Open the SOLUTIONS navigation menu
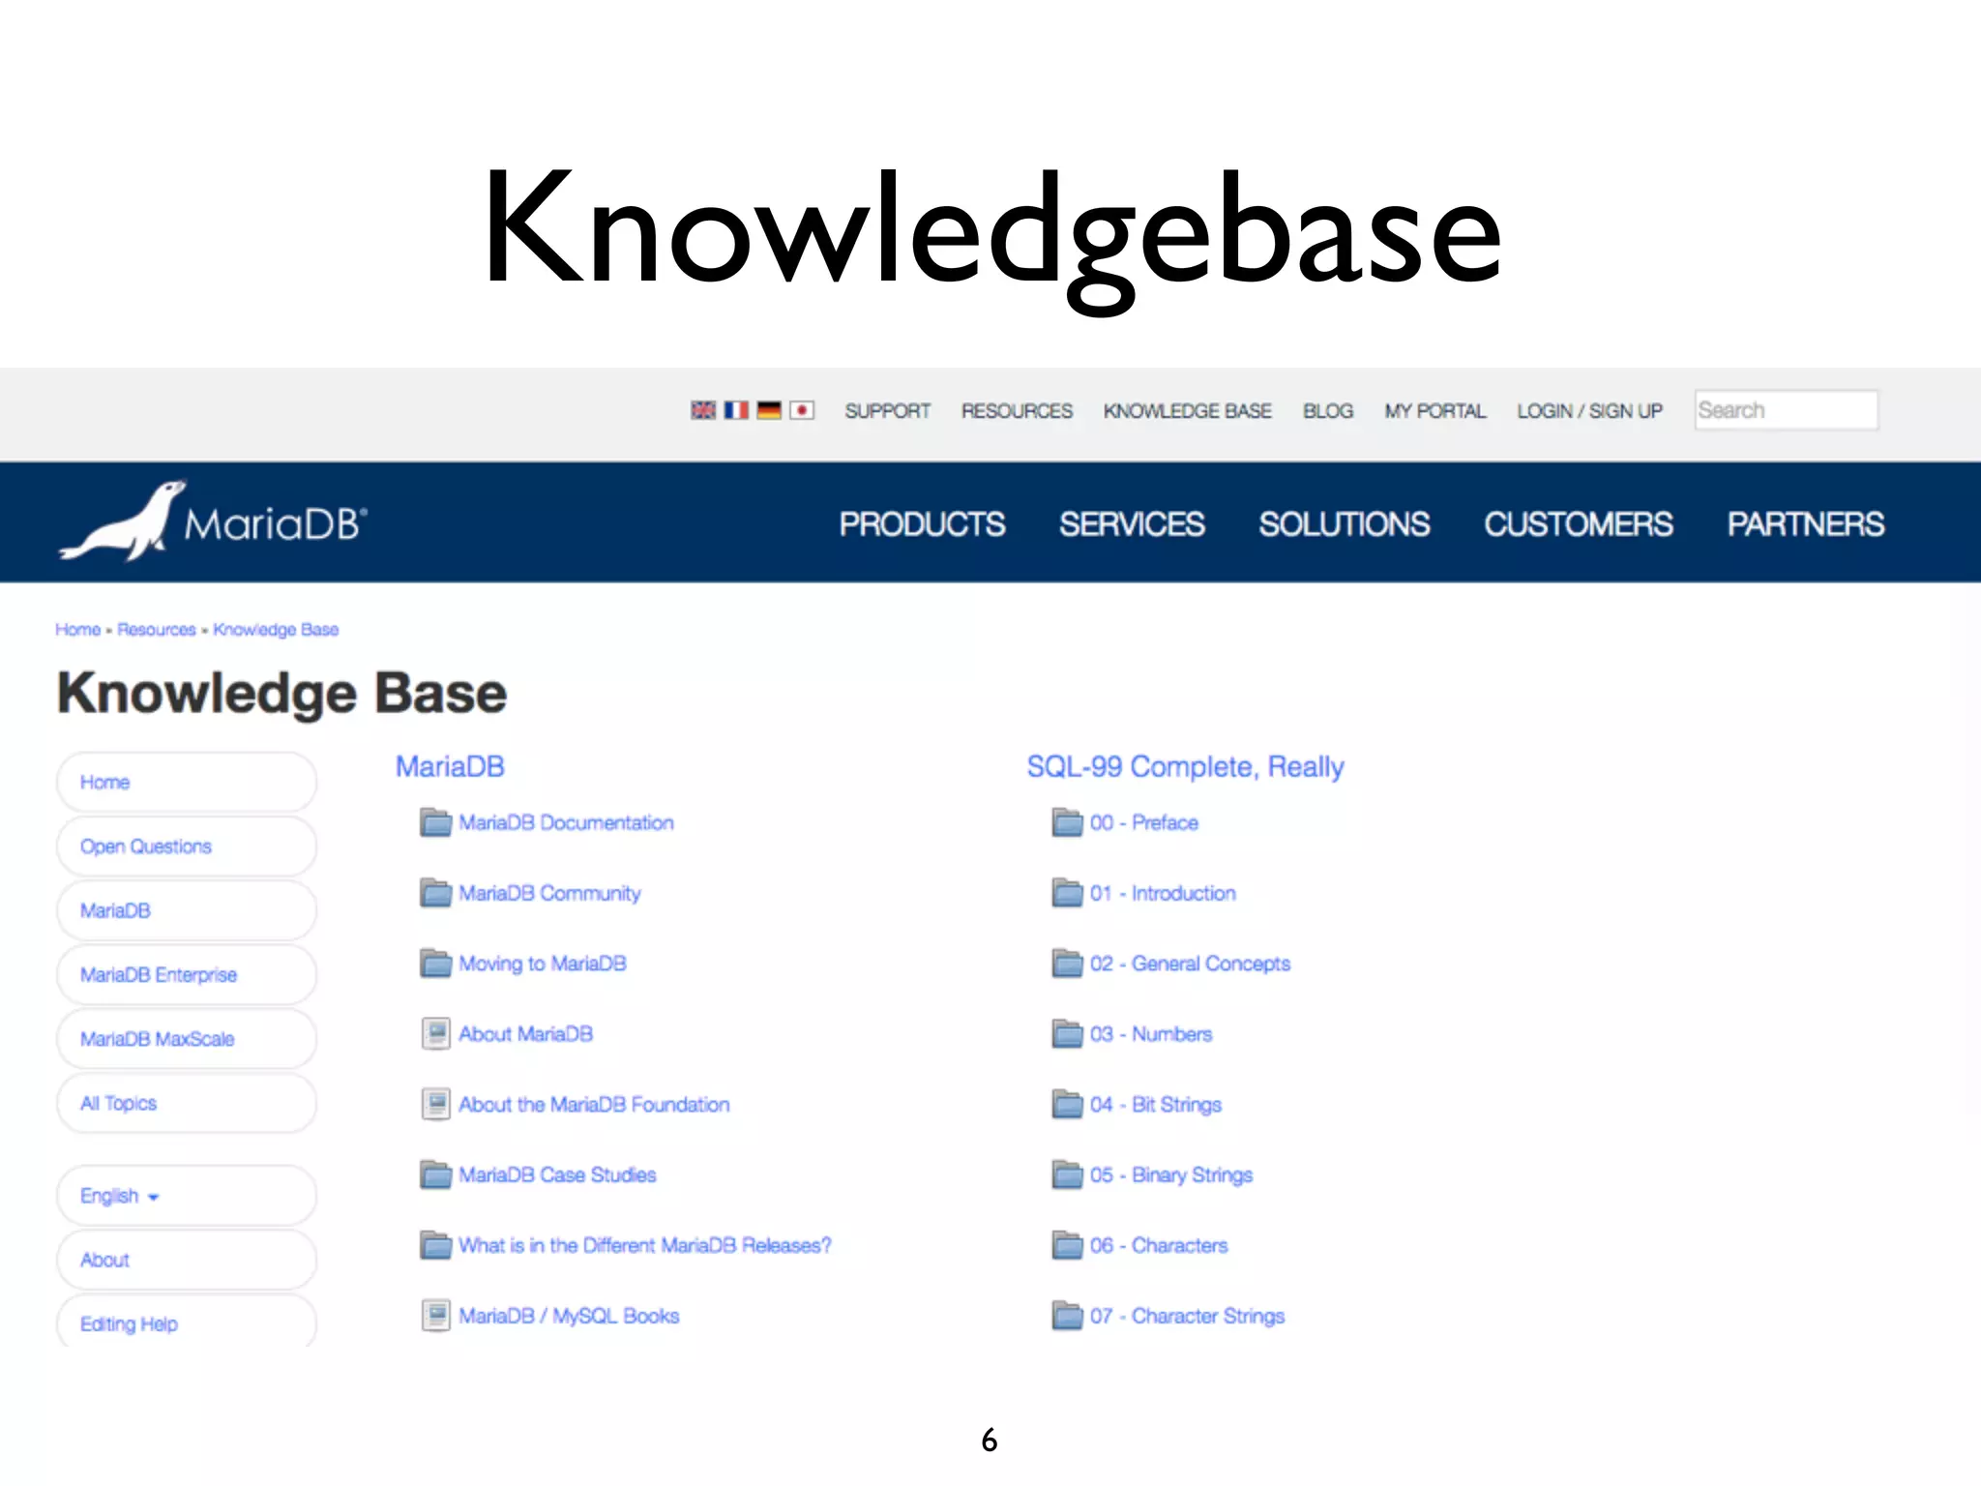 1344,524
